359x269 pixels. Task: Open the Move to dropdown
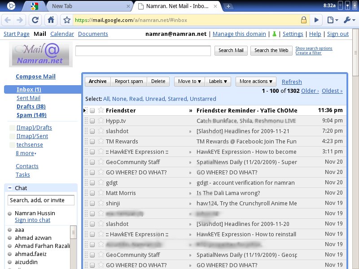189,81
